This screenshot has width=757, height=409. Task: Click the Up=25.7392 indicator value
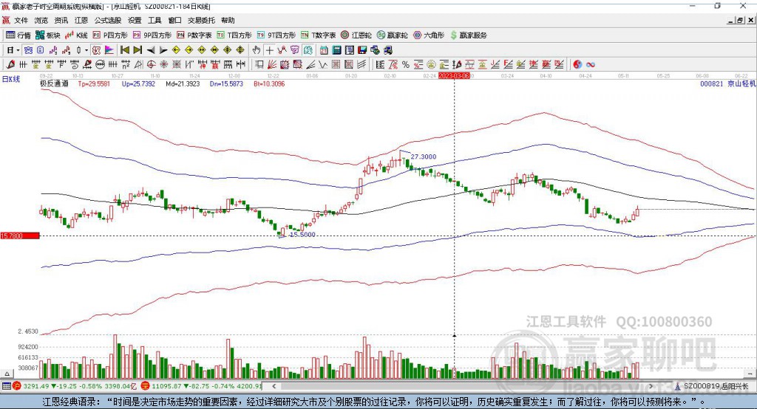coord(138,83)
